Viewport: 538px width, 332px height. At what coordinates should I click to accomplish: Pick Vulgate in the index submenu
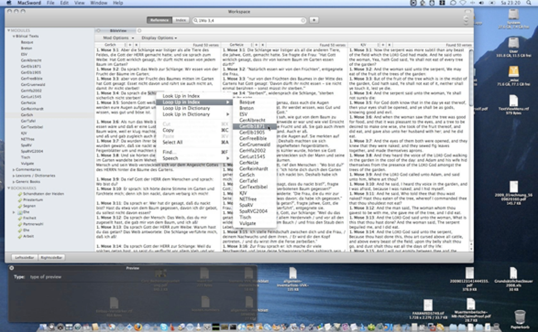tap(254, 223)
